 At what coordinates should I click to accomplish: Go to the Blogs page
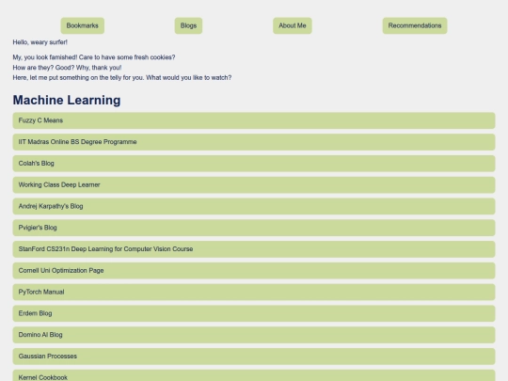pyautogui.click(x=188, y=25)
